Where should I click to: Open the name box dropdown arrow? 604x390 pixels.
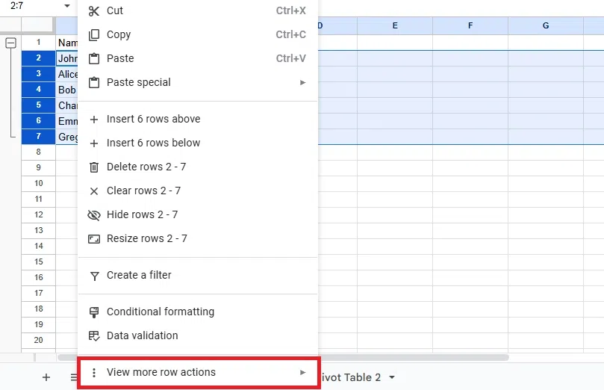67,6
